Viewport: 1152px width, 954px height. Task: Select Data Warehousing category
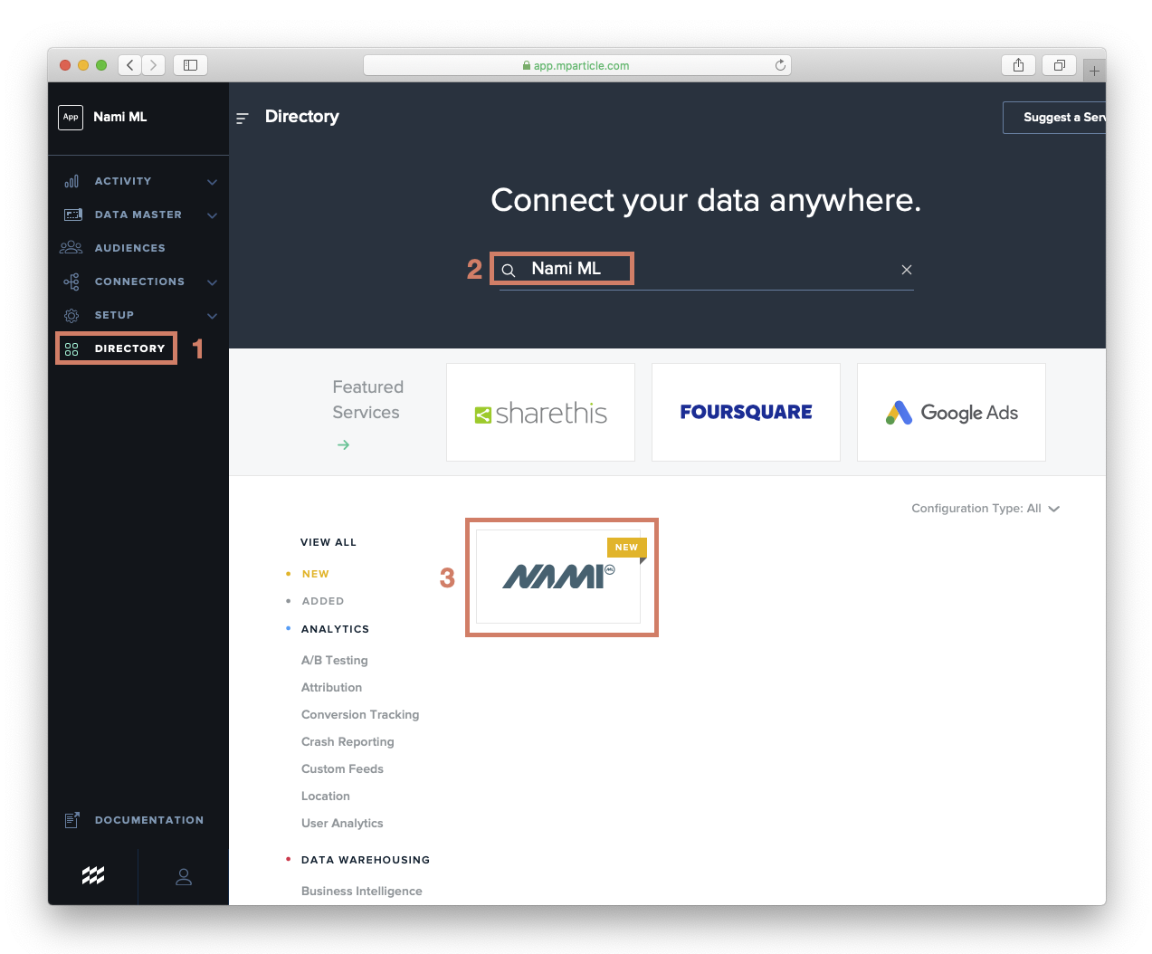[x=366, y=860]
